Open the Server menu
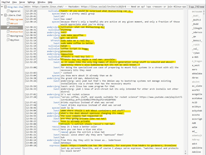206x155 pixels. 22,2
